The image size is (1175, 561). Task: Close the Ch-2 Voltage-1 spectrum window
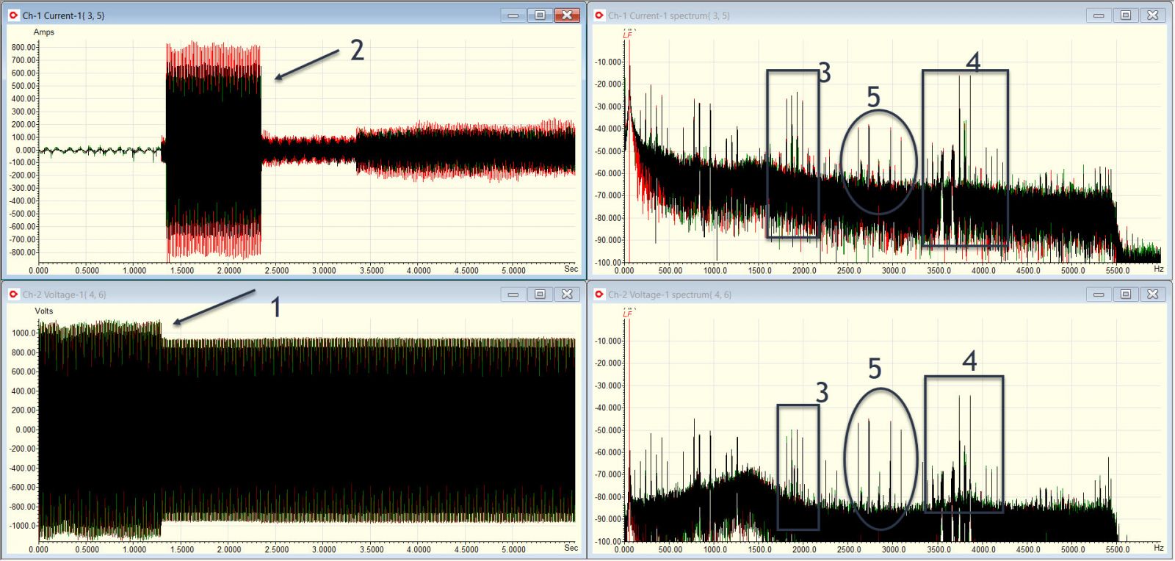(1152, 294)
